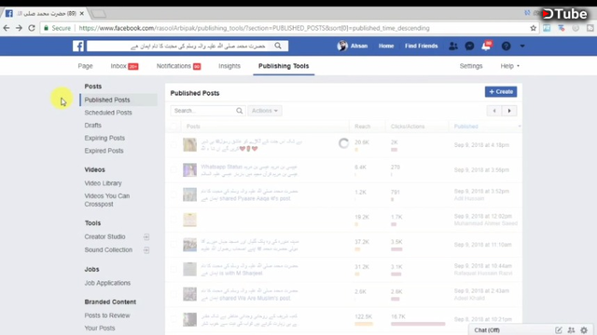Open the notifications bell icon
The width and height of the screenshot is (597, 335).
coord(486,47)
